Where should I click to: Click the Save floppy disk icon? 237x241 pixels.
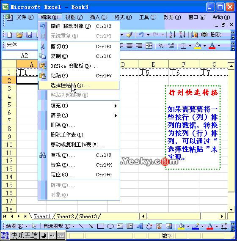click(x=29, y=35)
